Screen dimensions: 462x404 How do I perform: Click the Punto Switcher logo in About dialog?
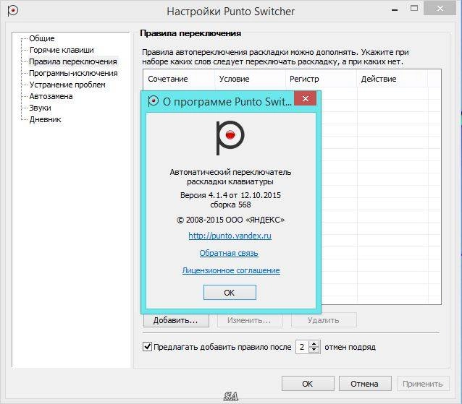[x=230, y=137]
